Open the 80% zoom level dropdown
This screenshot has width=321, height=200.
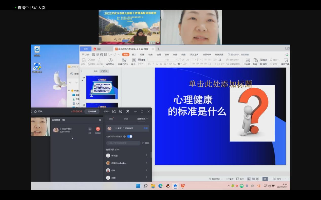click(x=279, y=179)
